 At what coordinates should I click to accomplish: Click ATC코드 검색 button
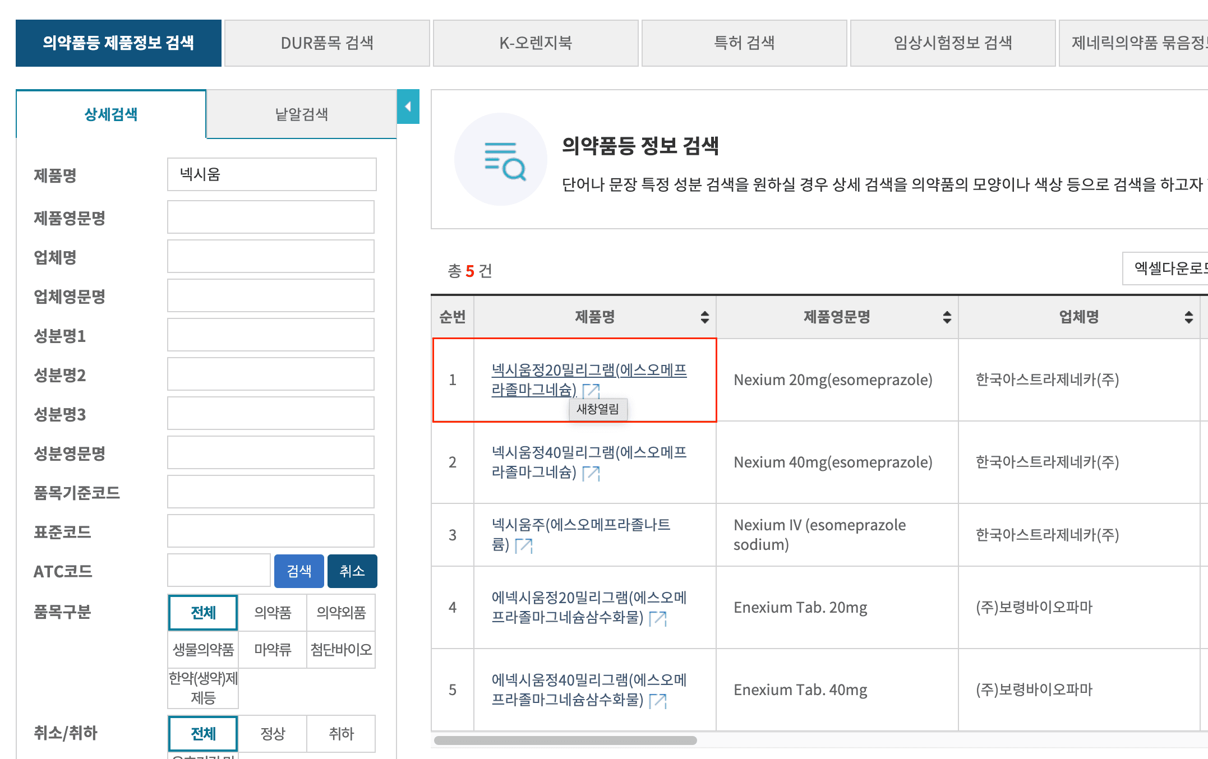(x=299, y=571)
